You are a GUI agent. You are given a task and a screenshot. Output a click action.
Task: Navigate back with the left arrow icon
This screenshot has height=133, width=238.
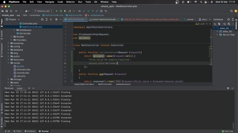click(x=16, y=11)
